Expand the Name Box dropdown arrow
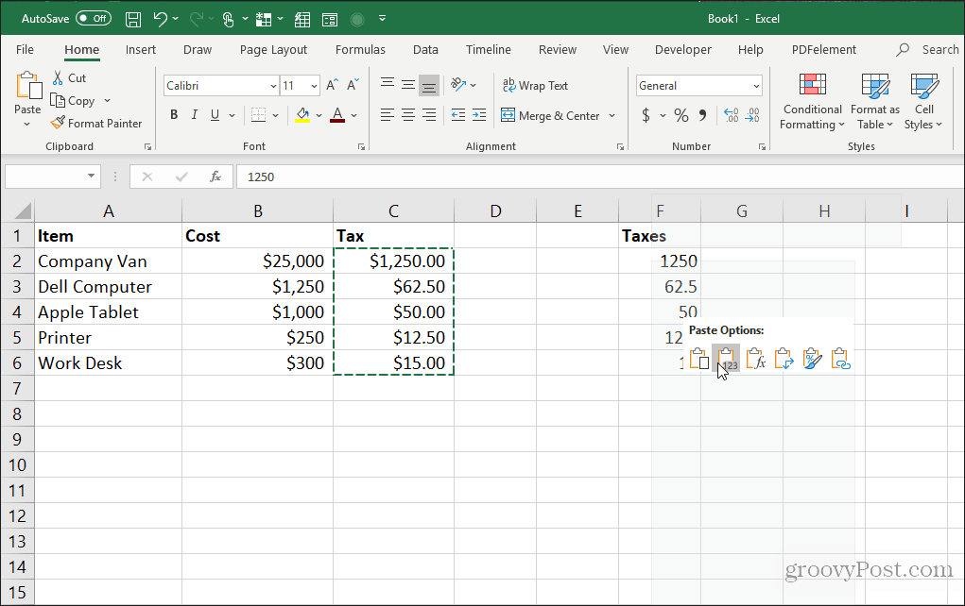The width and height of the screenshot is (965, 606). 91,177
